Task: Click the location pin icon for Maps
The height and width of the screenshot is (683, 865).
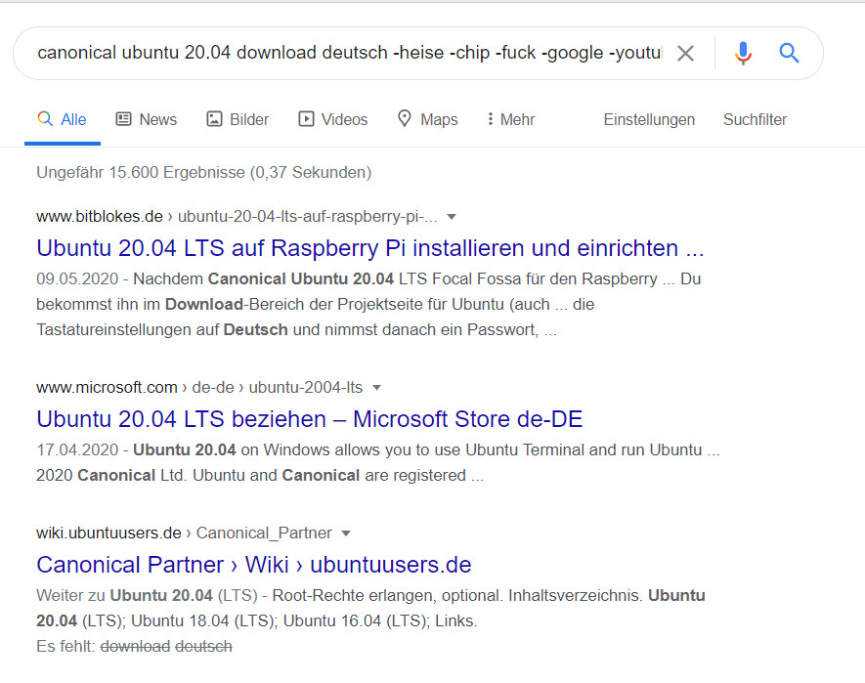Action: pos(405,119)
